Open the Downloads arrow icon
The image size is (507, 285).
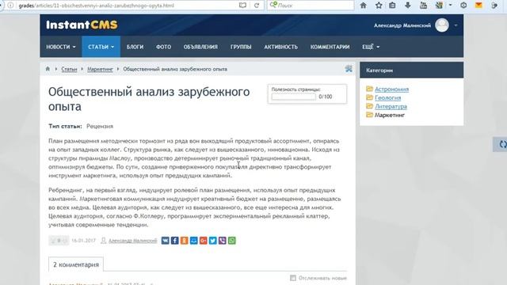click(x=408, y=6)
